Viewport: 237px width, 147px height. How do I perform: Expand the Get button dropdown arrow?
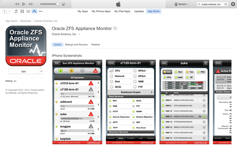click(x=41, y=71)
